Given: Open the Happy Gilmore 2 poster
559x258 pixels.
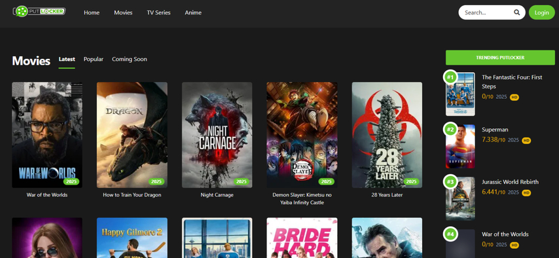Looking at the screenshot, I should (132, 238).
